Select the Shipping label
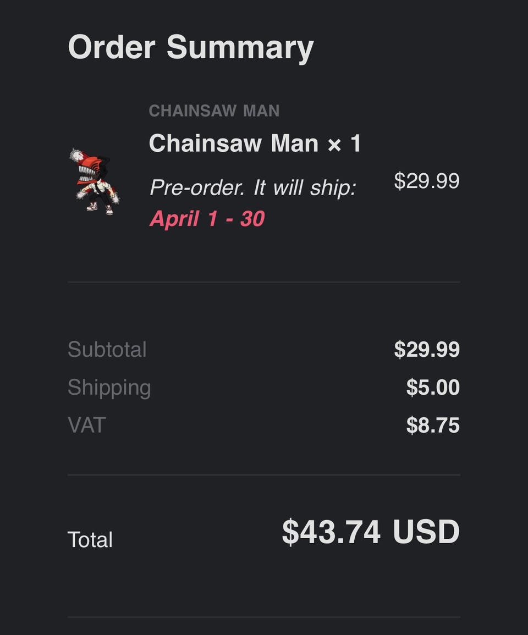This screenshot has height=635, width=528. 109,388
